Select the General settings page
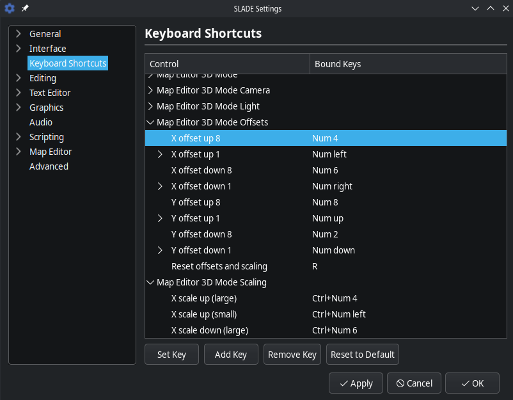This screenshot has height=400, width=513. (45, 34)
